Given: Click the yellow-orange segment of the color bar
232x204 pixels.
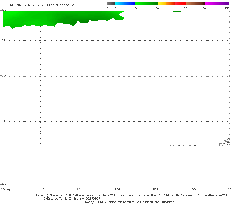Looking at the screenshot, I should (166, 4).
